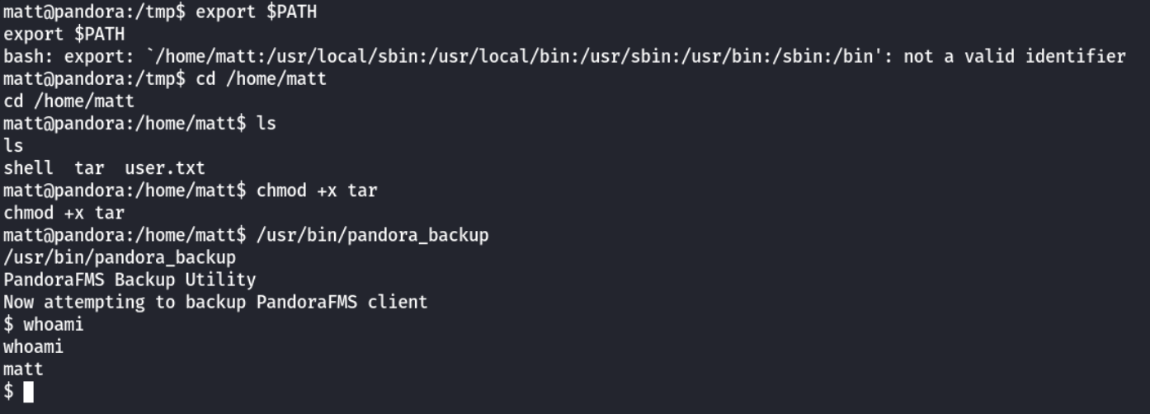
Task: Click the 'cd /home/matt' command on its prompt line
Action: [261, 79]
